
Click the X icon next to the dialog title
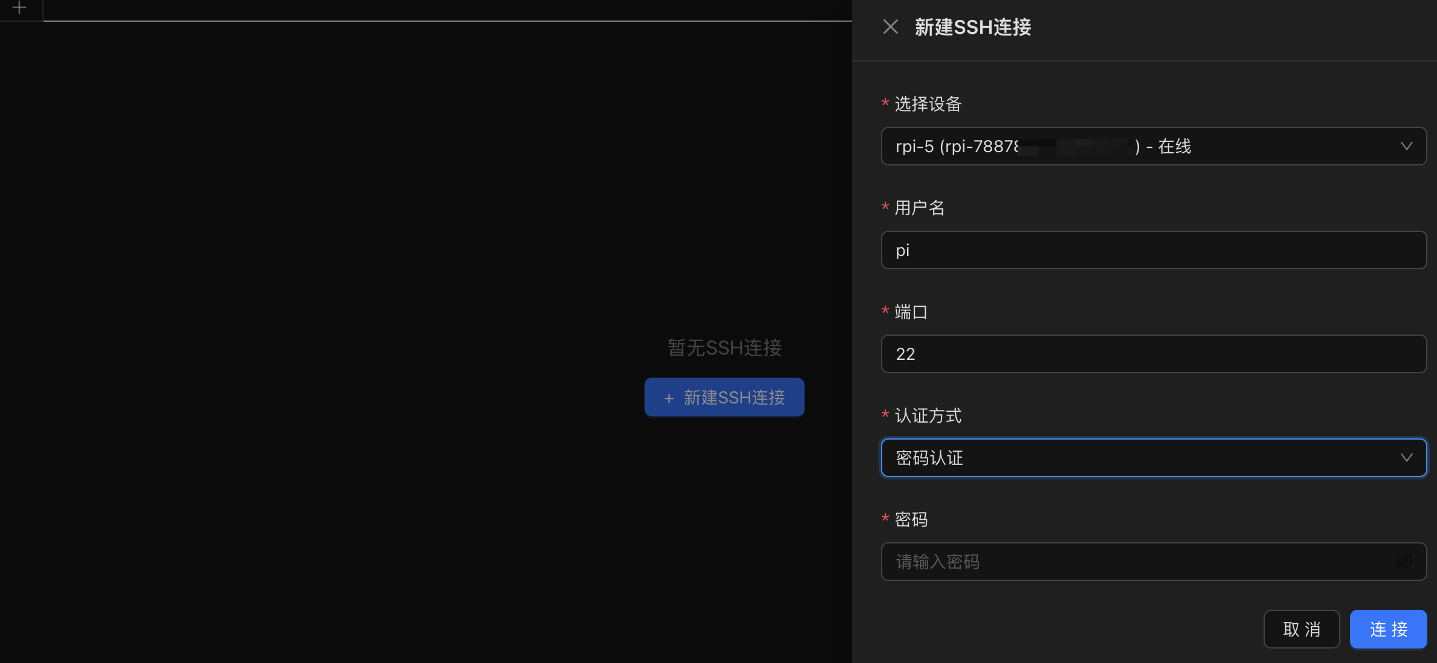tap(891, 27)
